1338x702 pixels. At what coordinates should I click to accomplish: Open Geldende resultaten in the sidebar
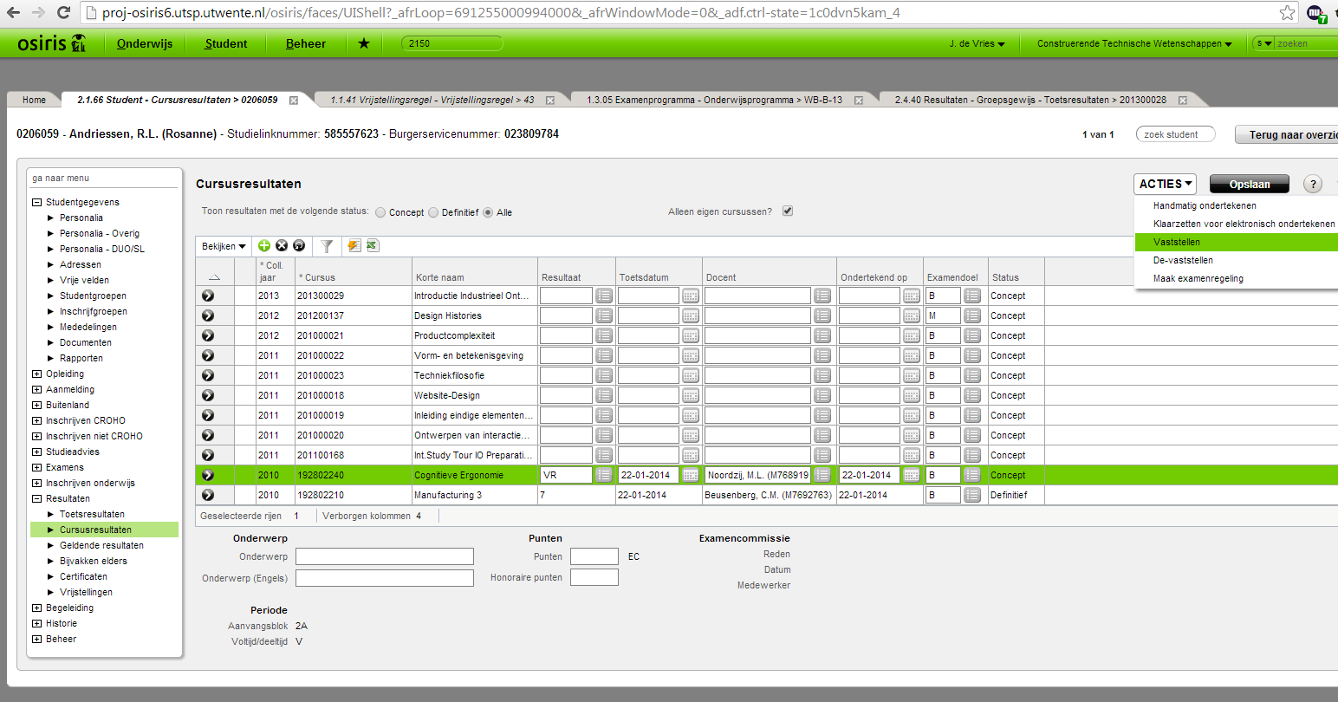[101, 545]
